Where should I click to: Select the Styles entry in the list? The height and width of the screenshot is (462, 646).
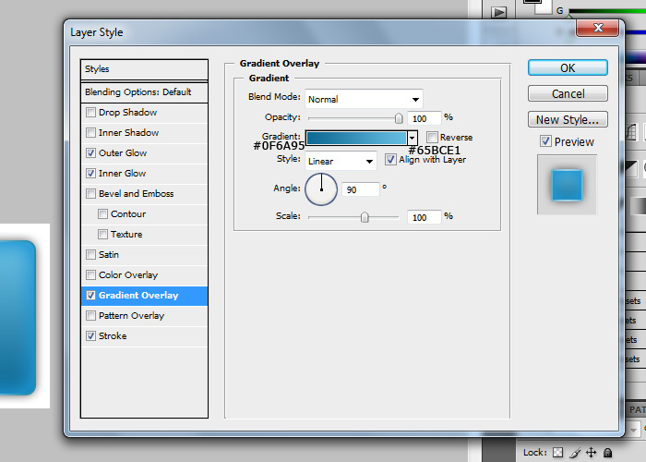coord(144,69)
